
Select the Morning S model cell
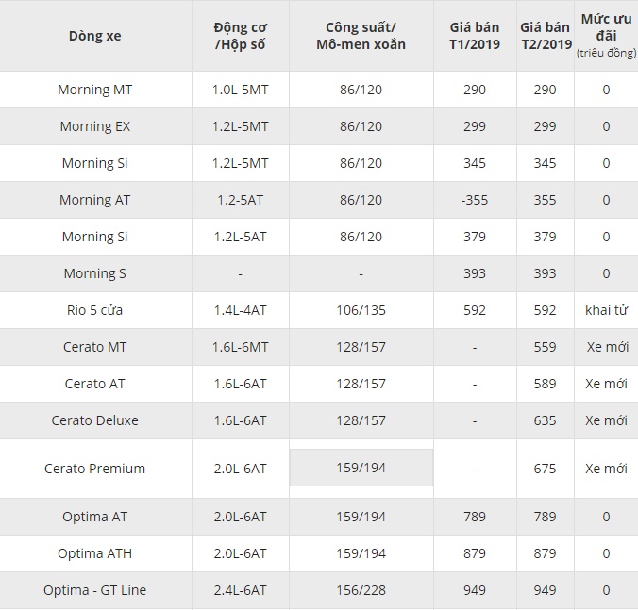(x=95, y=273)
